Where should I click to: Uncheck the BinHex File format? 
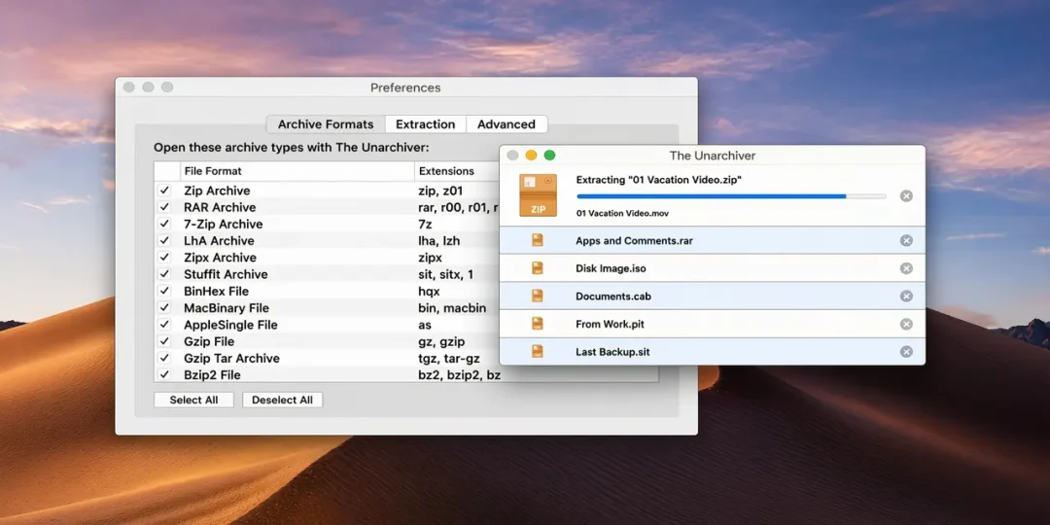[164, 291]
